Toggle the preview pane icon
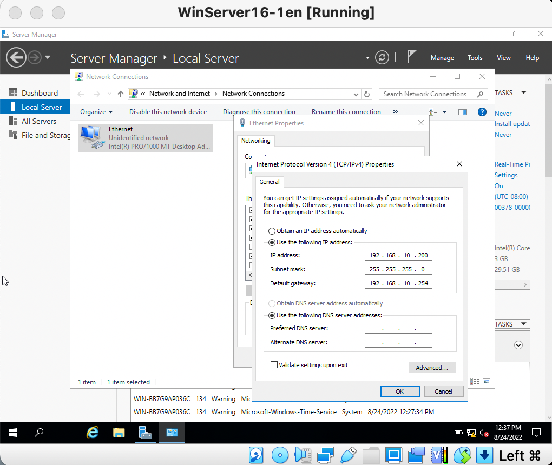The width and height of the screenshot is (552, 465). (463, 112)
